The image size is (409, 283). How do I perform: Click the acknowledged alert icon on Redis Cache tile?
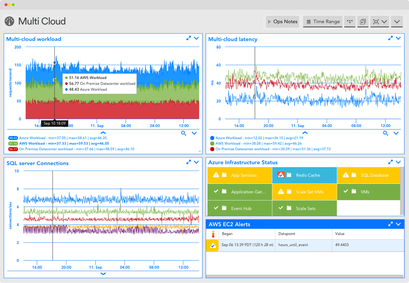pos(281,175)
